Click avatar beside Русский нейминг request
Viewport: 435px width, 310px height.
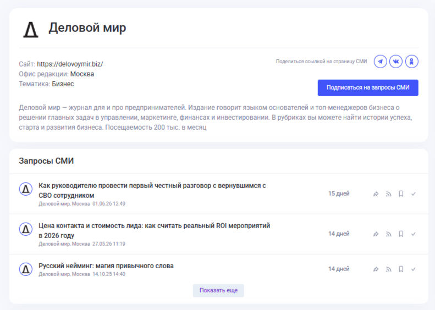point(26,269)
